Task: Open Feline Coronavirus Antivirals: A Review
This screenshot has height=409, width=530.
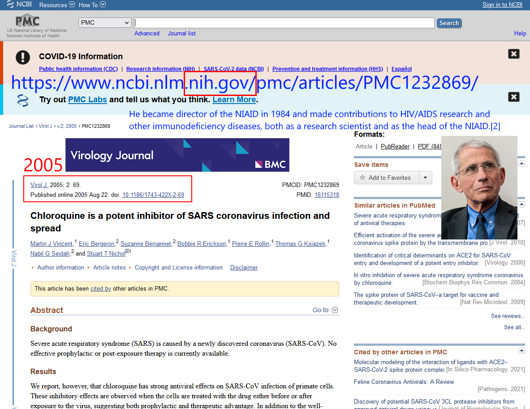Action: click(404, 382)
